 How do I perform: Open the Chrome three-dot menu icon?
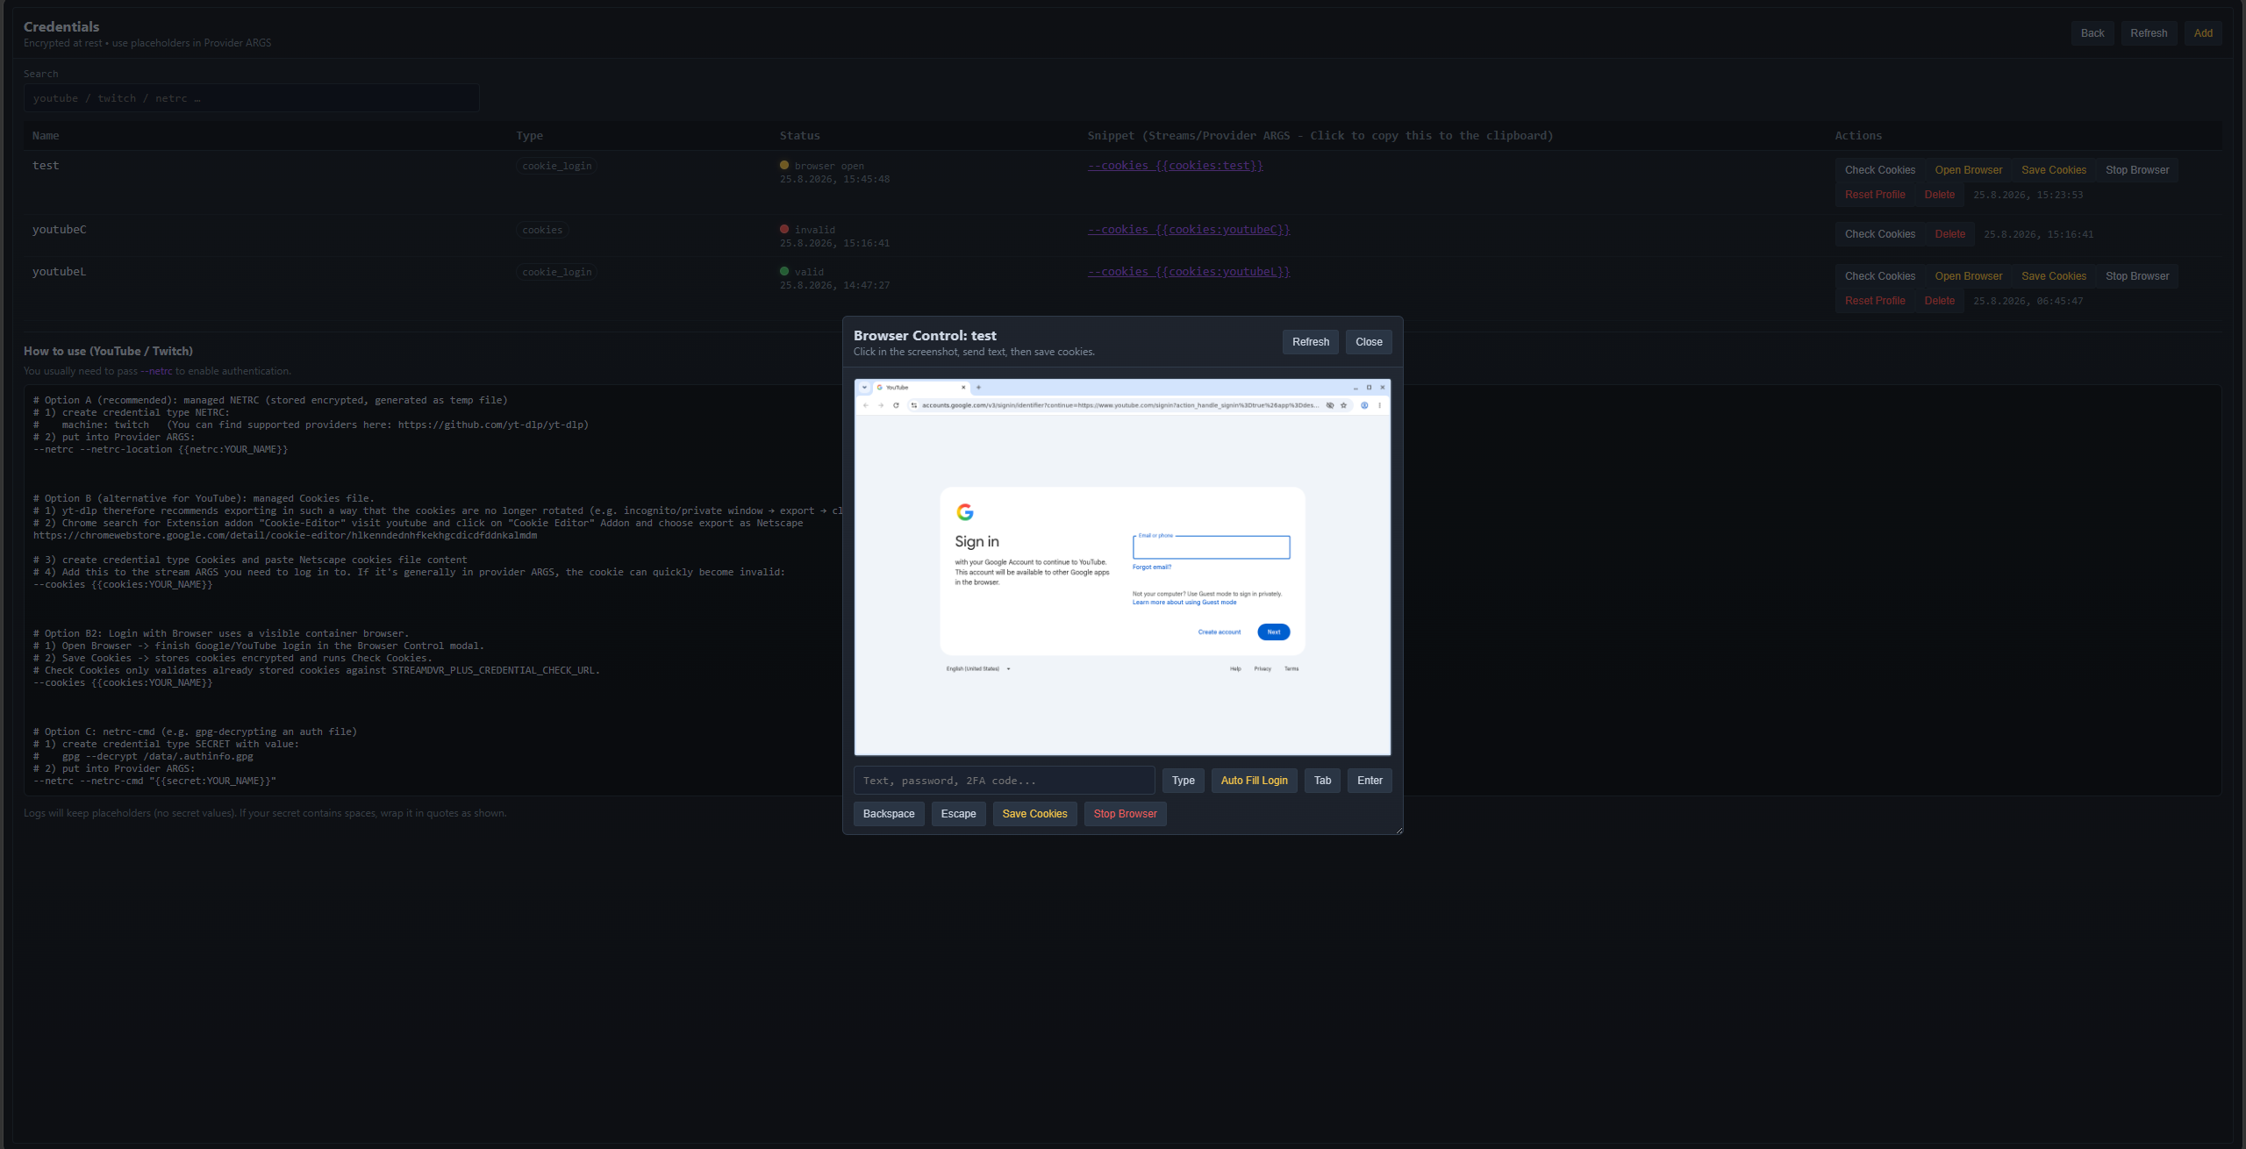[1379, 405]
